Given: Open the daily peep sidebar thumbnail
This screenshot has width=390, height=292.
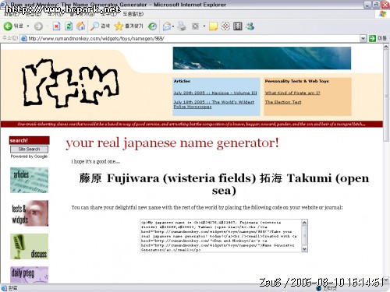Looking at the screenshot, I should (29, 275).
